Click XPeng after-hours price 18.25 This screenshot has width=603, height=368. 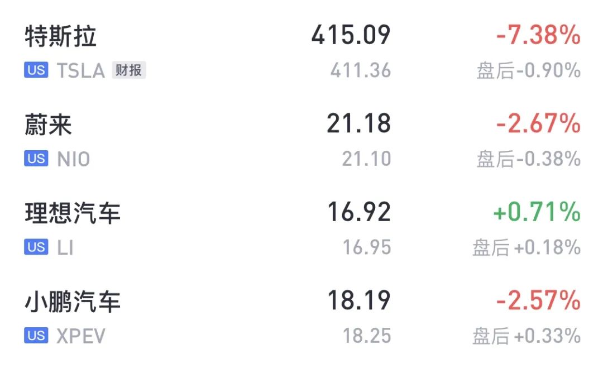[367, 336]
